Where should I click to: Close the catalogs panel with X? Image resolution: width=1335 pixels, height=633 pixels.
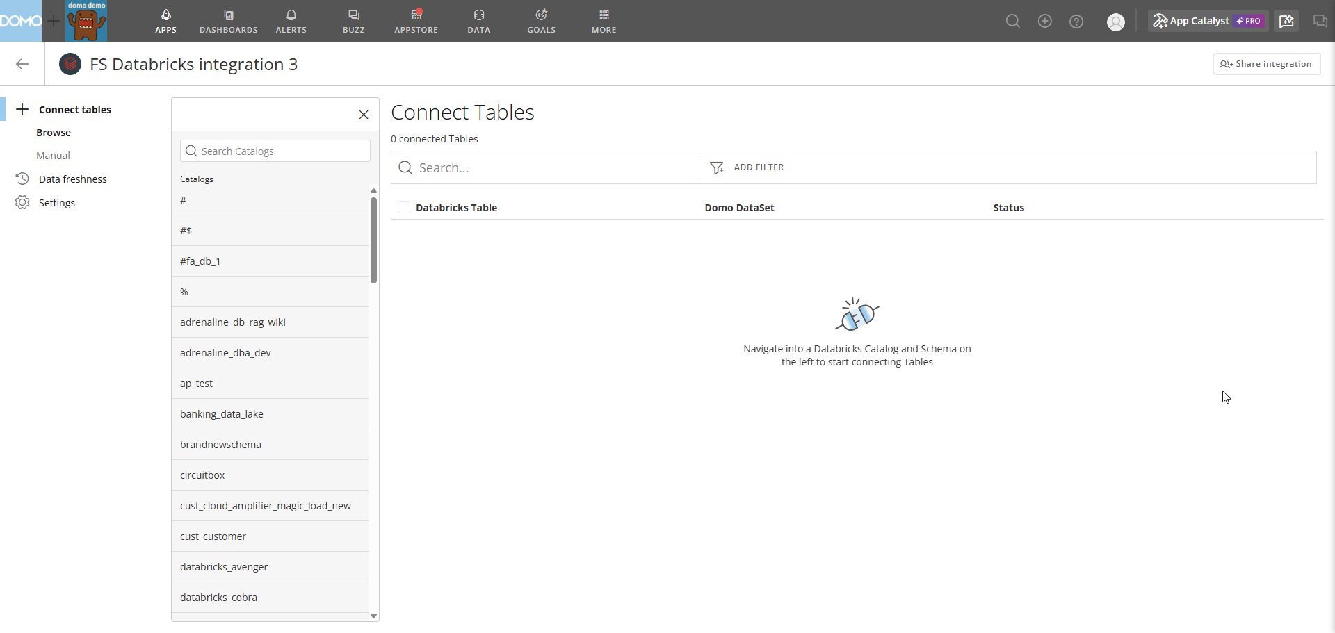click(364, 115)
